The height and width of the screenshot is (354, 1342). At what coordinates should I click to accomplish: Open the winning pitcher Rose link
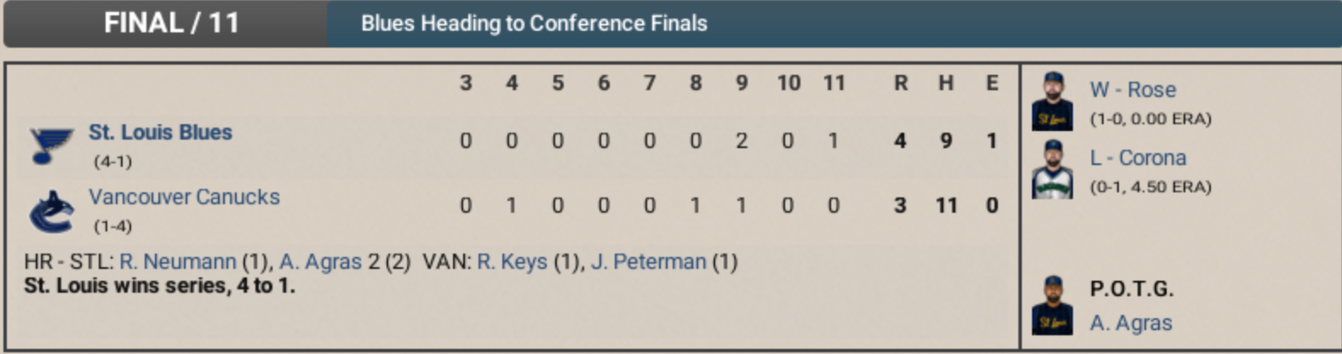1133,90
